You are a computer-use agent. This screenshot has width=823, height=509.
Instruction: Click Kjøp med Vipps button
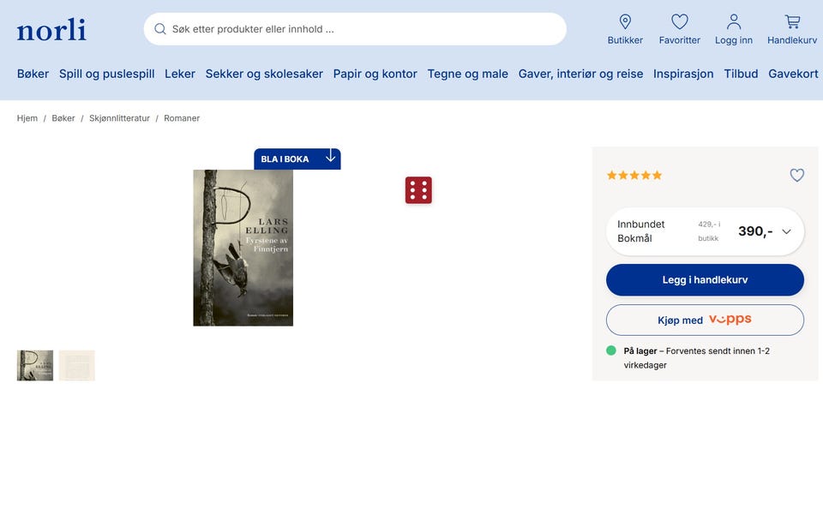705,320
